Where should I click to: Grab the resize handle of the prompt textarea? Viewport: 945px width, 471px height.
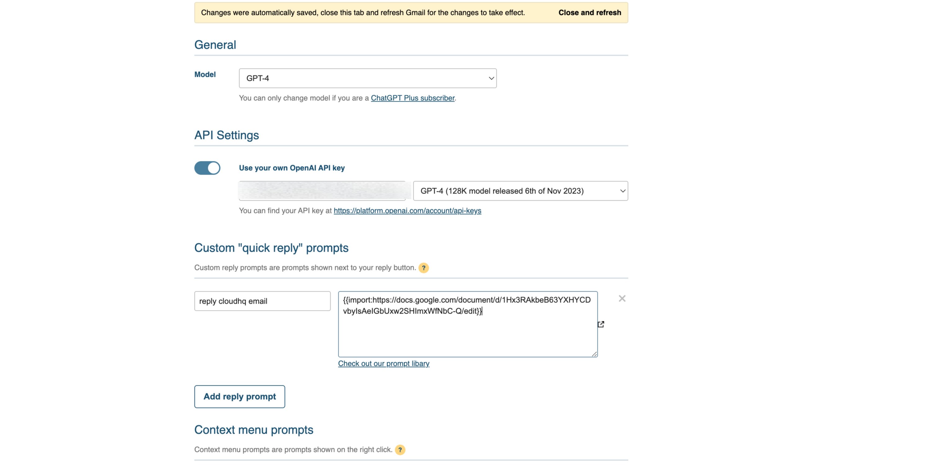[594, 354]
